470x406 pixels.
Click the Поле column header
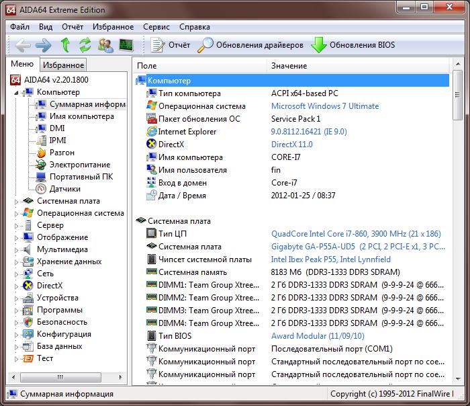click(199, 66)
